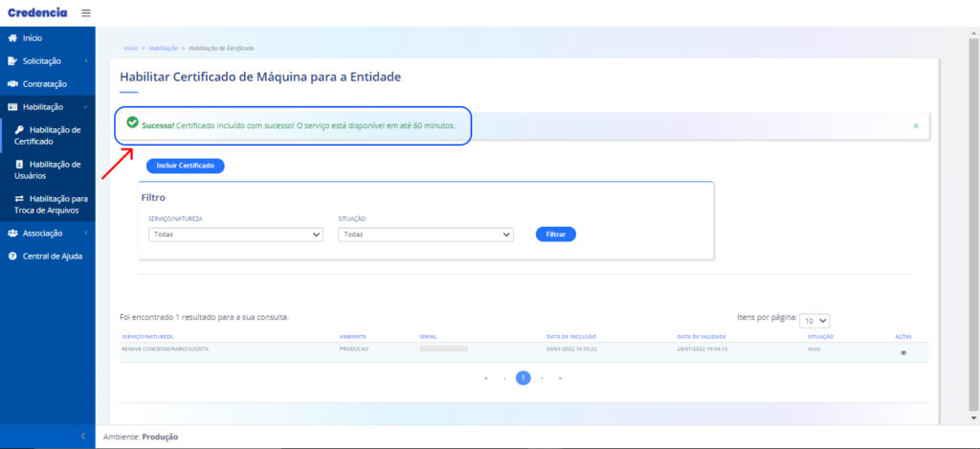Sort by Serviço/Natureza column header
This screenshot has width=980, height=449.
(147, 337)
